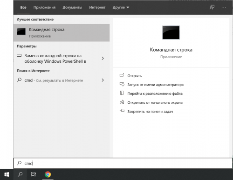The width and height of the screenshot is (233, 180).
Task: Switch to the Приложения tab
Action: coord(44,7)
